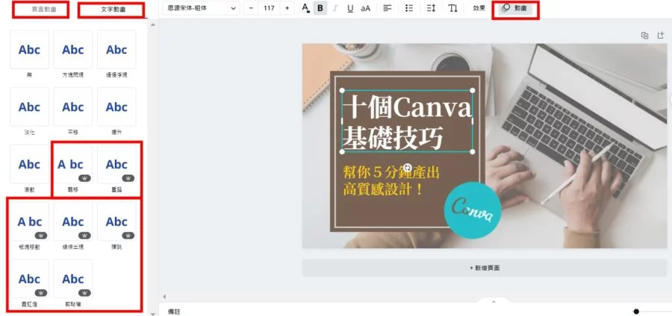The image size is (672, 316).
Task: Choose the 線條出現 animation preset
Action: tap(73, 221)
